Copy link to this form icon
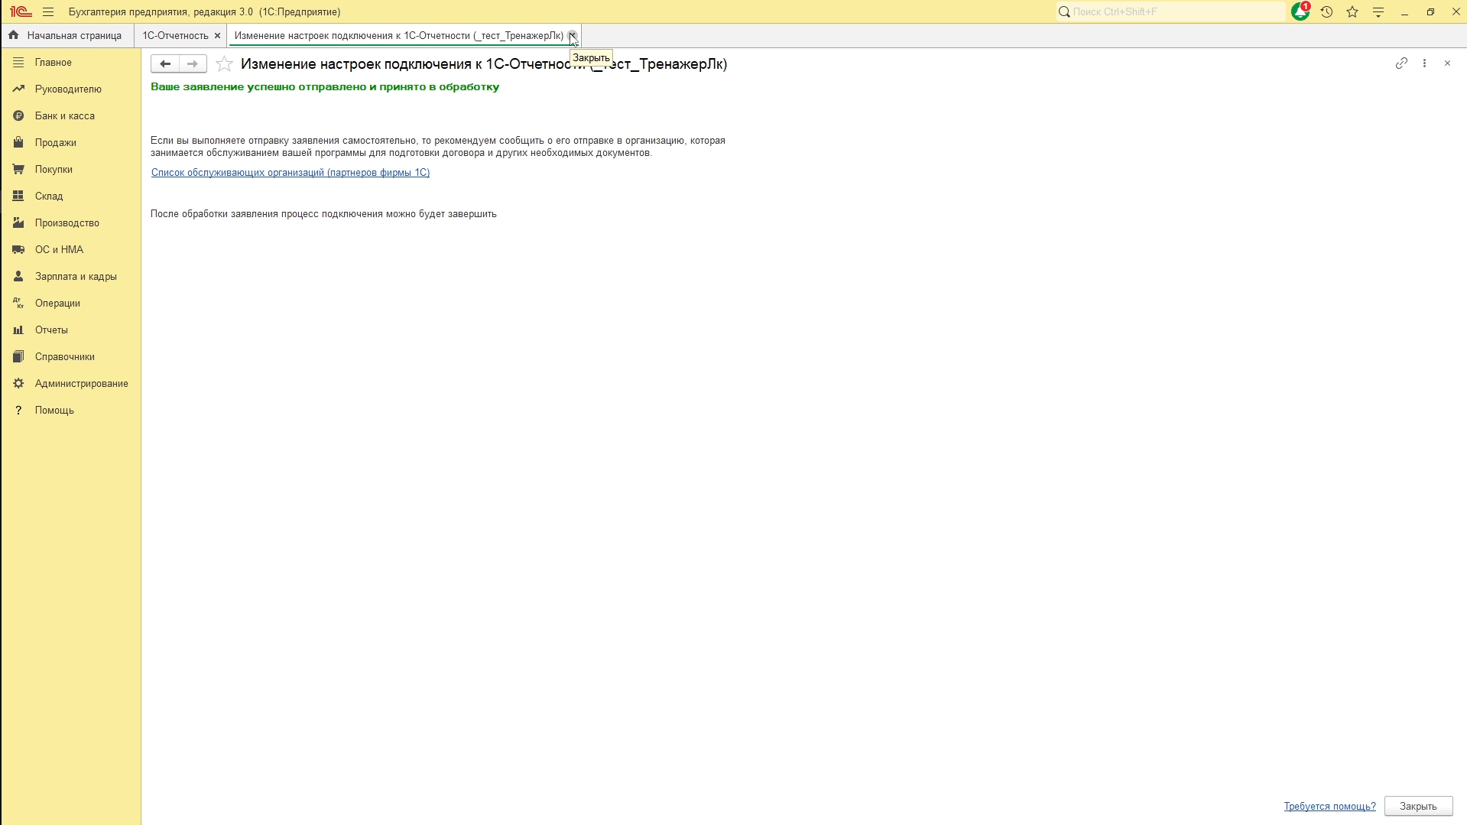Image resolution: width=1467 pixels, height=825 pixels. tap(1401, 63)
